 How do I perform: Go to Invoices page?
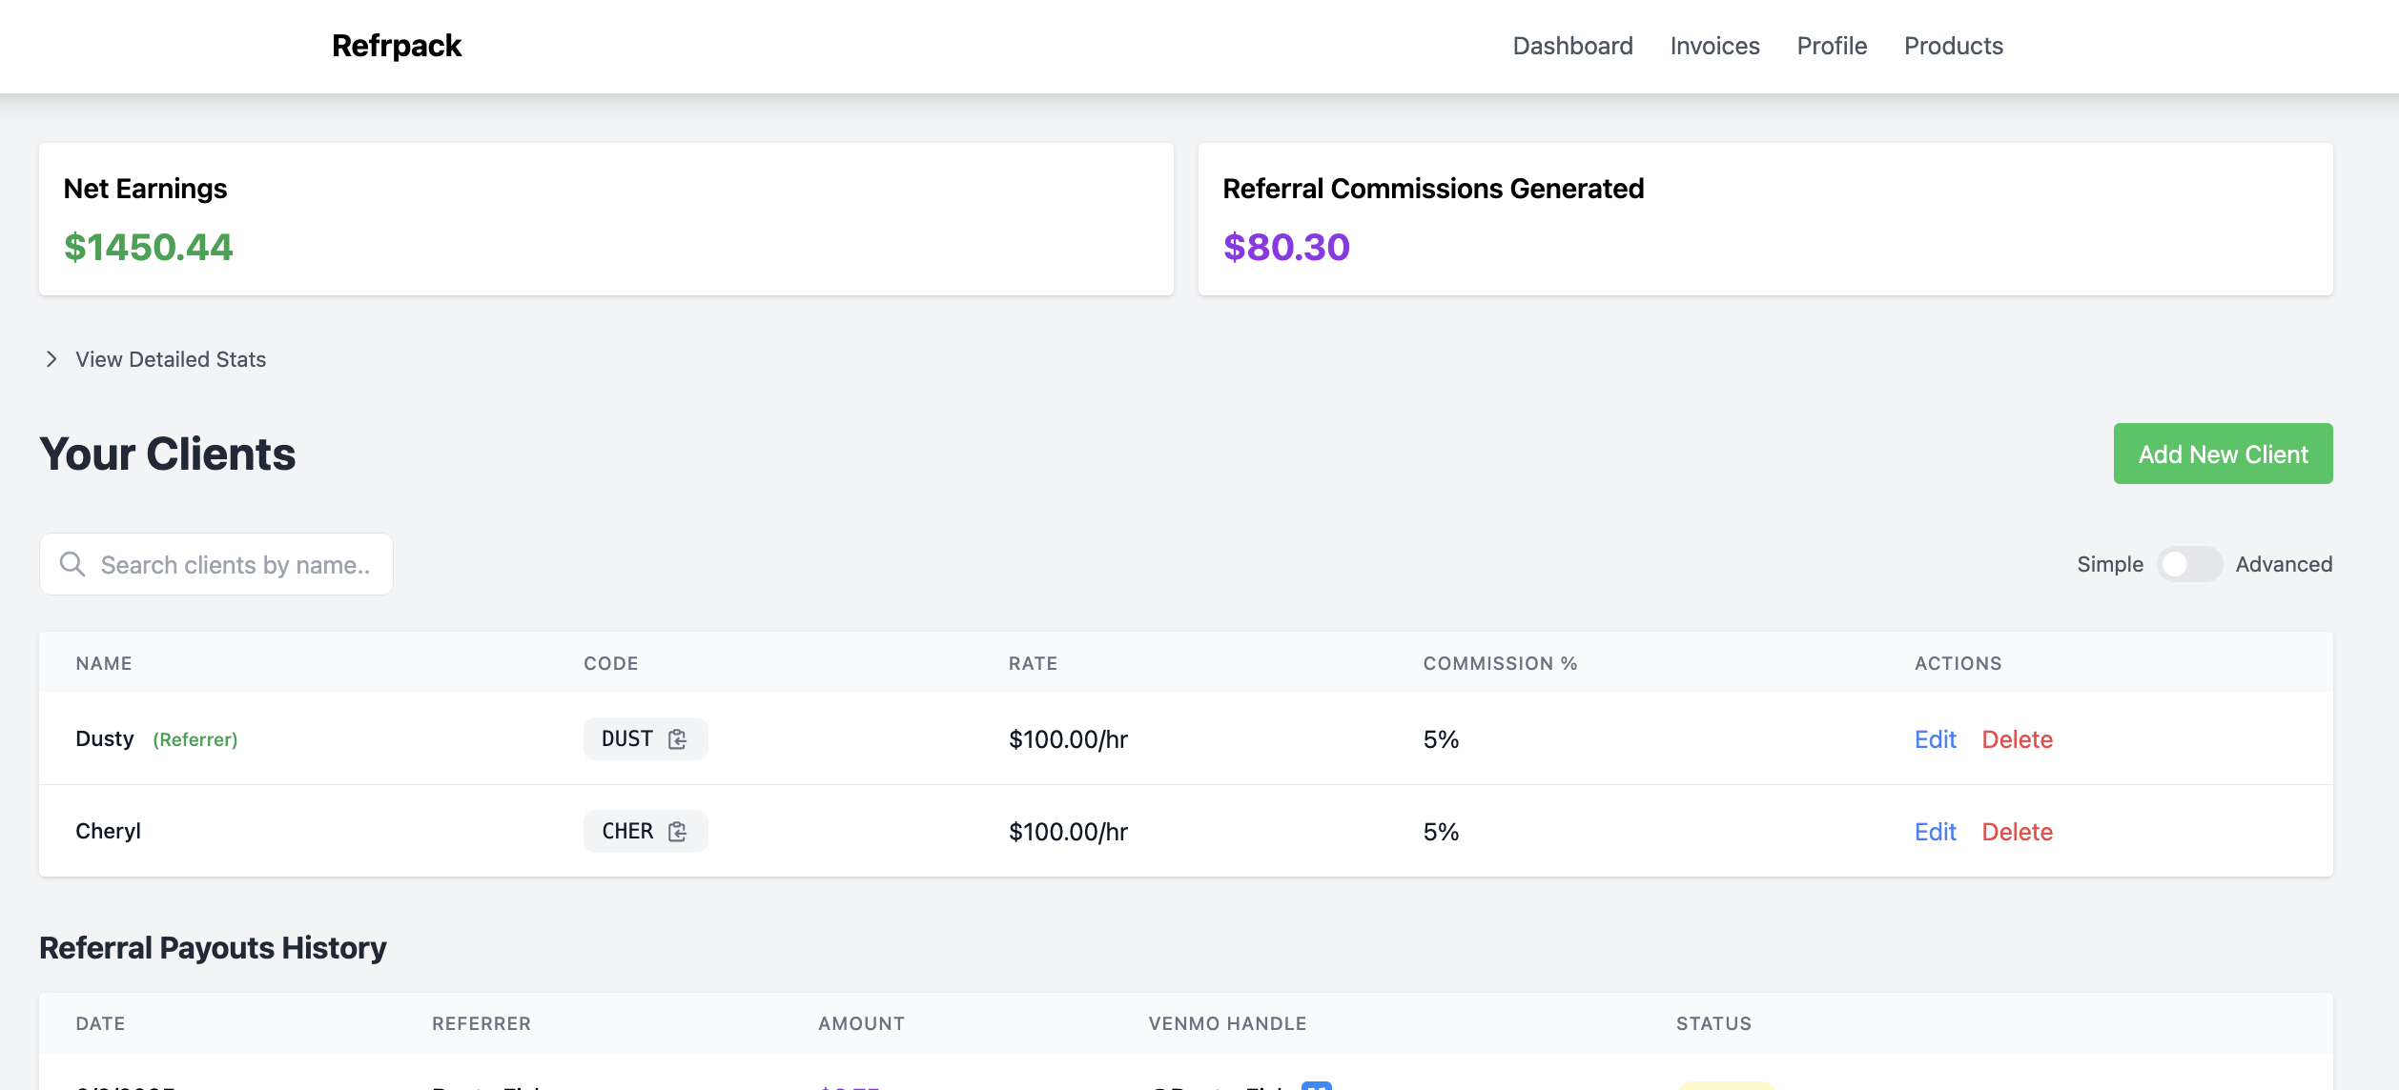coord(1714,46)
